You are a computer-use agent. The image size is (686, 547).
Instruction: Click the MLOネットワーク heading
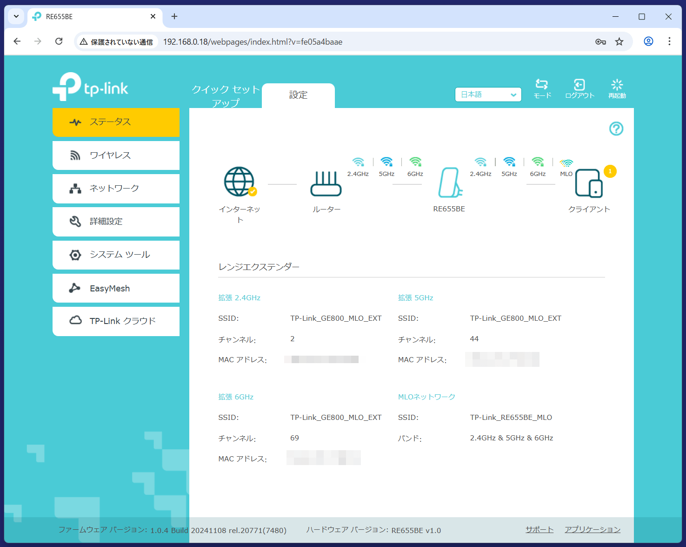click(x=426, y=397)
